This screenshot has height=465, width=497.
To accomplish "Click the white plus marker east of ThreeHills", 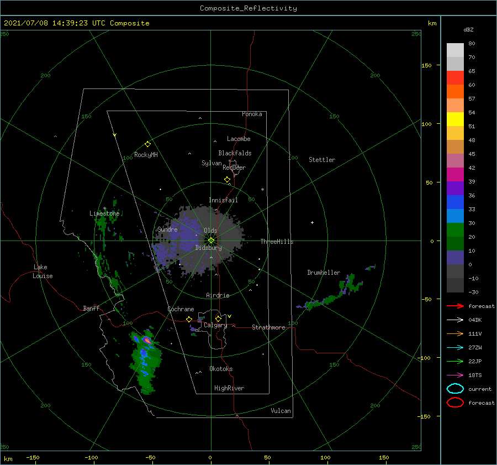I will point(312,222).
